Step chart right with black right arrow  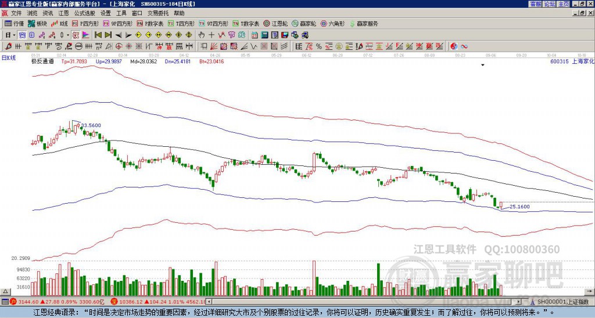[x=128, y=35]
